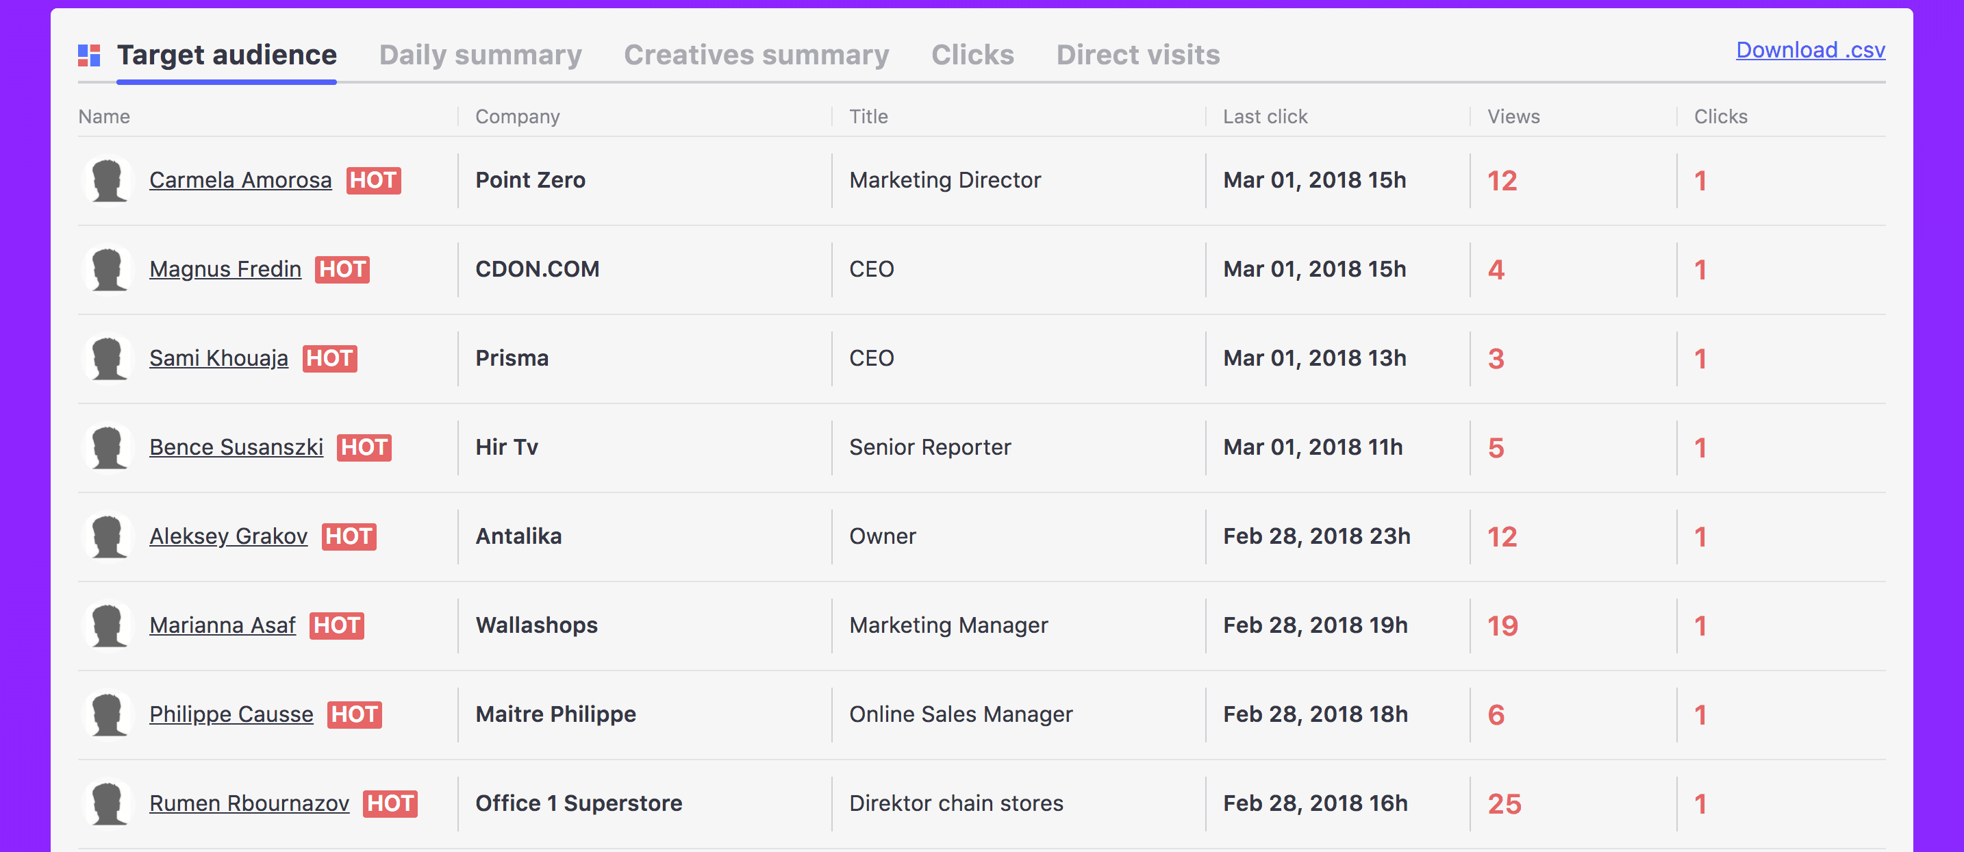This screenshot has height=852, width=1964.
Task: Click Sami Khouaja's avatar icon
Action: 108,358
